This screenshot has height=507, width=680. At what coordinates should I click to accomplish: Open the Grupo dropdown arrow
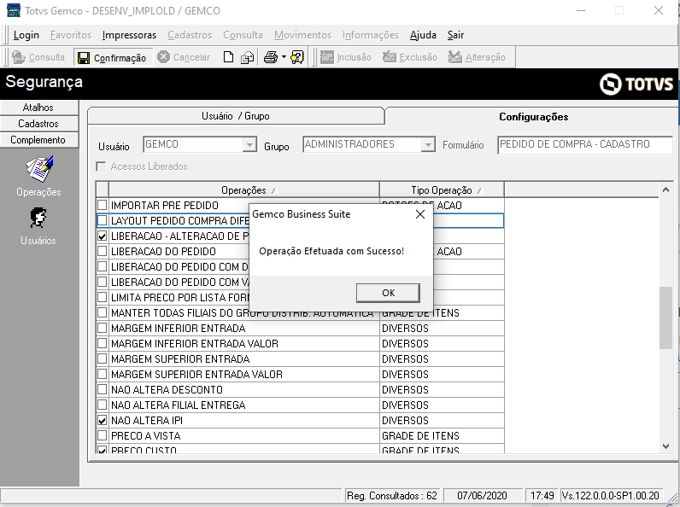click(x=428, y=144)
